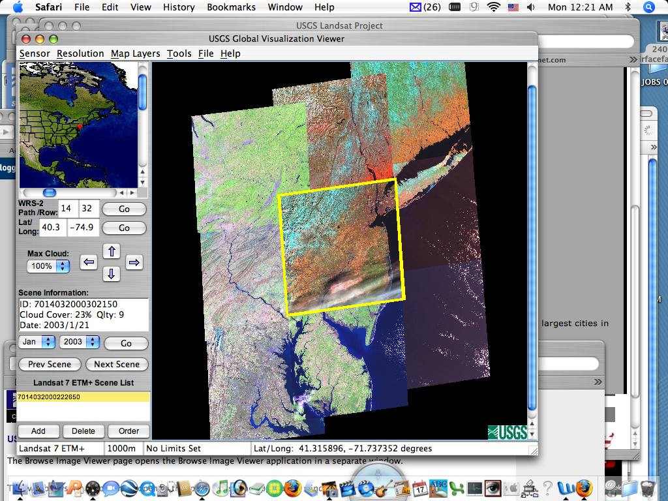The width and height of the screenshot is (668, 501).
Task: Launch iTunes from the Dock
Action: coord(220,488)
